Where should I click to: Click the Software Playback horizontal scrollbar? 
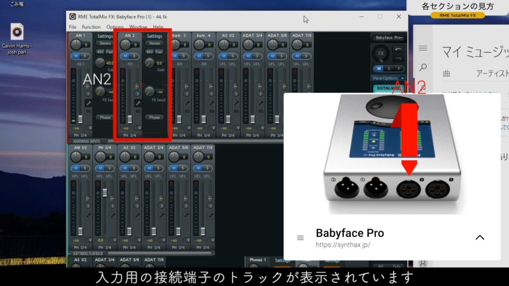(159, 253)
